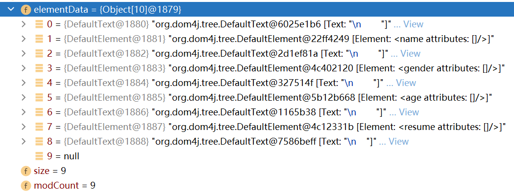Open View link for DefaultText@1165b38

pos(409,112)
